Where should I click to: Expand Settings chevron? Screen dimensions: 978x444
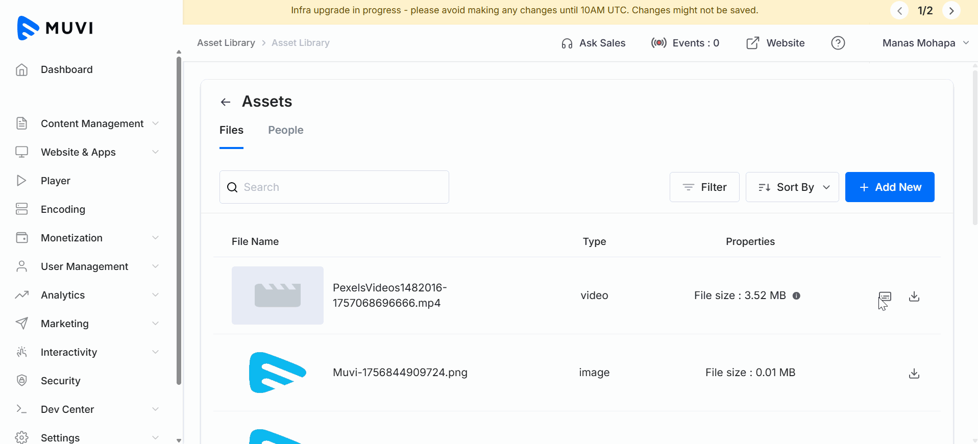click(x=156, y=438)
